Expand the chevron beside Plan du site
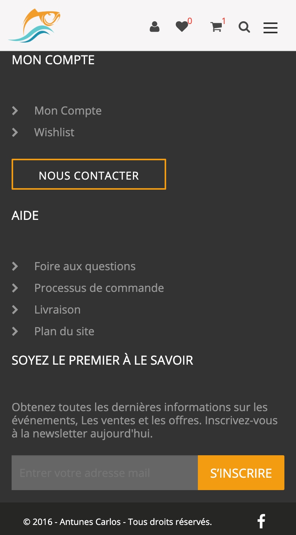 pyautogui.click(x=15, y=331)
